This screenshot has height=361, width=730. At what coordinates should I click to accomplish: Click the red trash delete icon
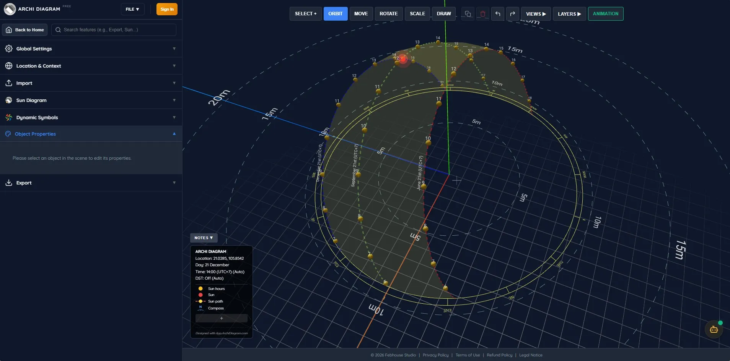pos(483,14)
